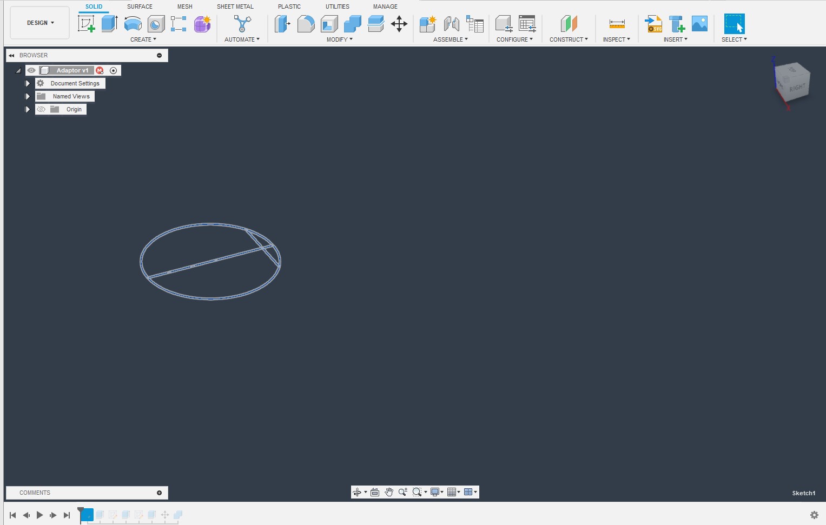Choose the Hole tool icon
826x525 pixels.
(x=156, y=24)
